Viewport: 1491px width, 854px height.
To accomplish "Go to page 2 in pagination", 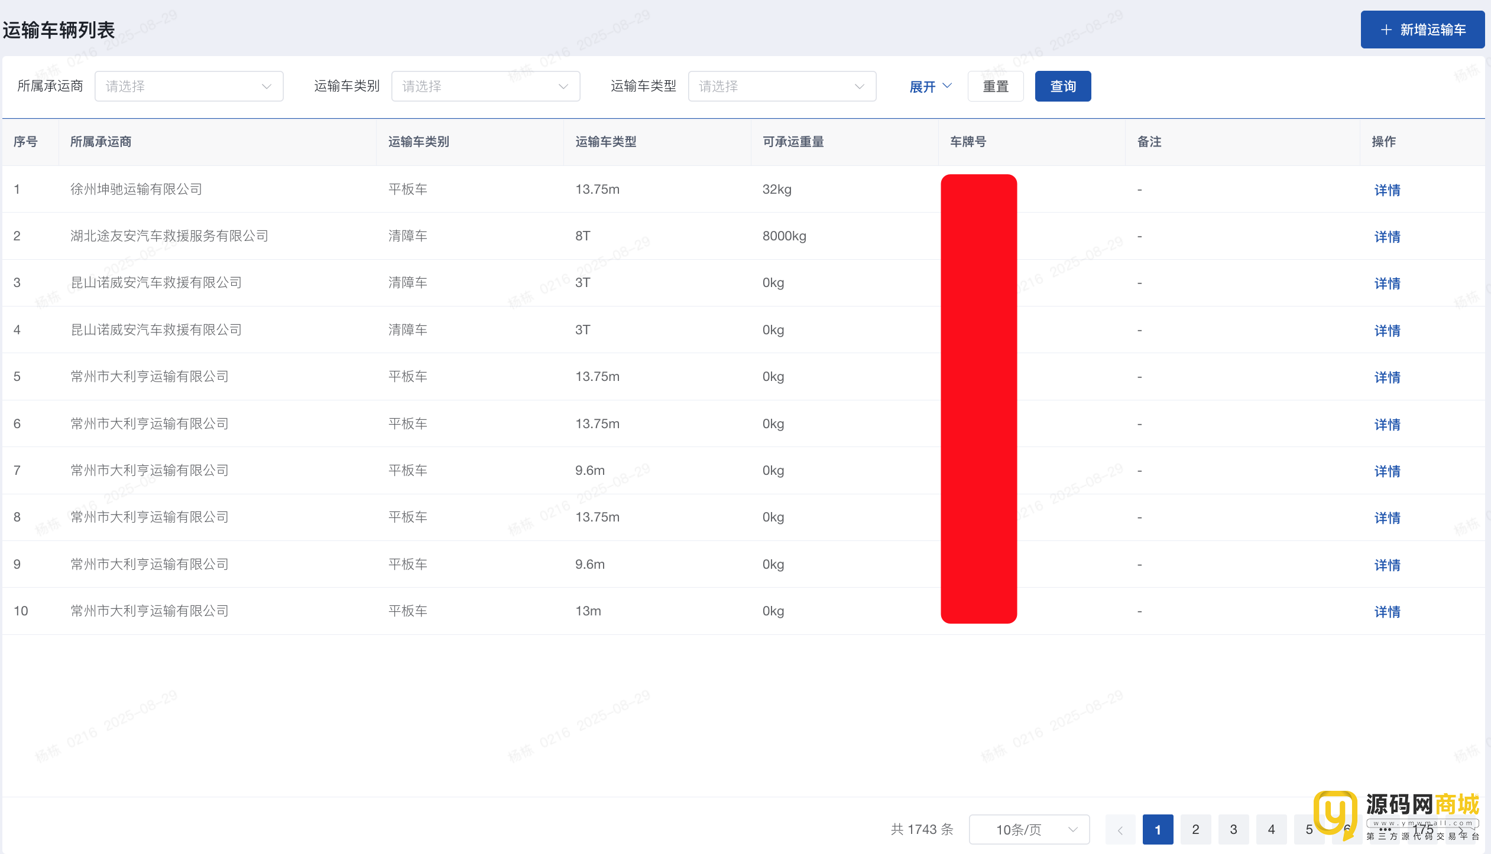I will [x=1195, y=829].
